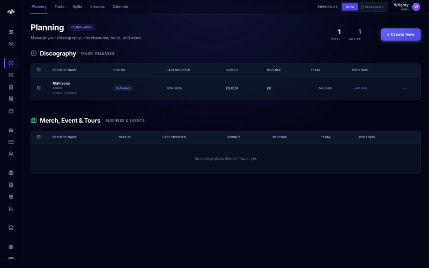This screenshot has width=429, height=268.
Task: Click the Discography section heading
Action: click(58, 53)
